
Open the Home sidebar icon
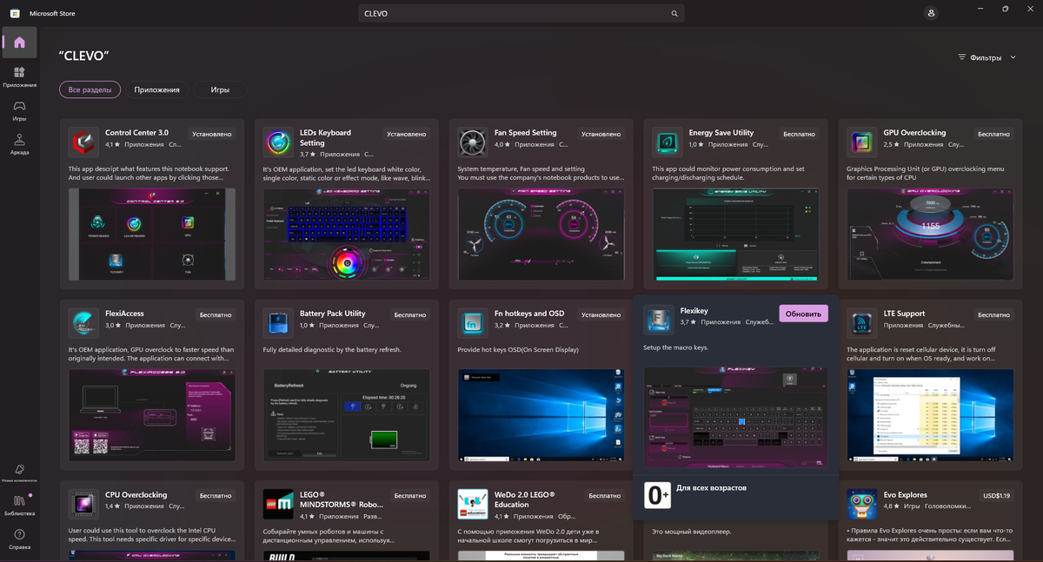coord(19,43)
